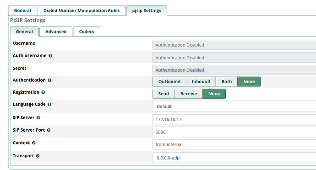316x170 pixels.
Task: Click the Authentication label text
Action: click(29, 80)
